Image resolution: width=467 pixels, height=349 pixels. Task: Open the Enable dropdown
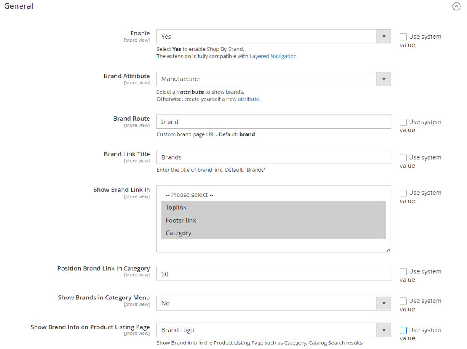[273, 37]
